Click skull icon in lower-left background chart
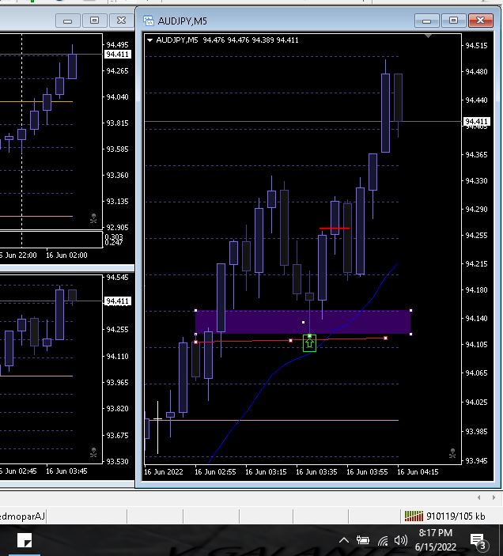 93,452
